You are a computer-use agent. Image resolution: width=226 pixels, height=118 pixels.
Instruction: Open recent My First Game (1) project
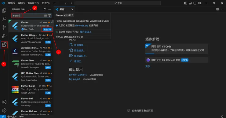click(78, 75)
